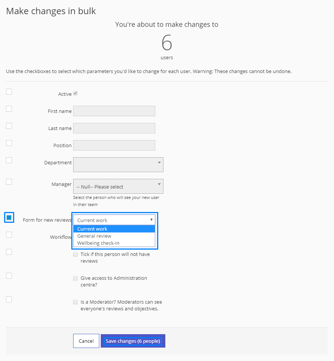Viewport: 334px width, 361px height.
Task: Cancel the bulk changes
Action: point(86,341)
